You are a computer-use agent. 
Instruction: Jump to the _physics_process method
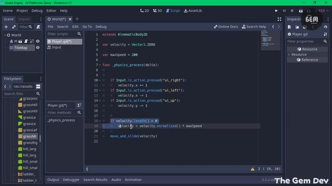(61, 120)
